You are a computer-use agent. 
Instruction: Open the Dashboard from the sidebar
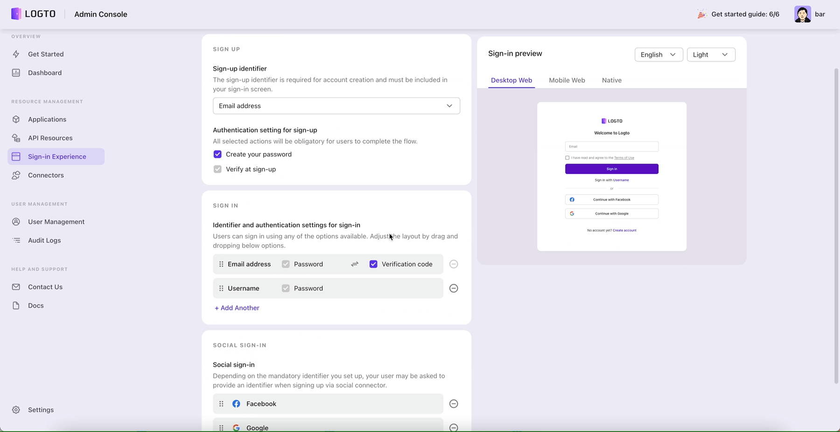tap(44, 73)
